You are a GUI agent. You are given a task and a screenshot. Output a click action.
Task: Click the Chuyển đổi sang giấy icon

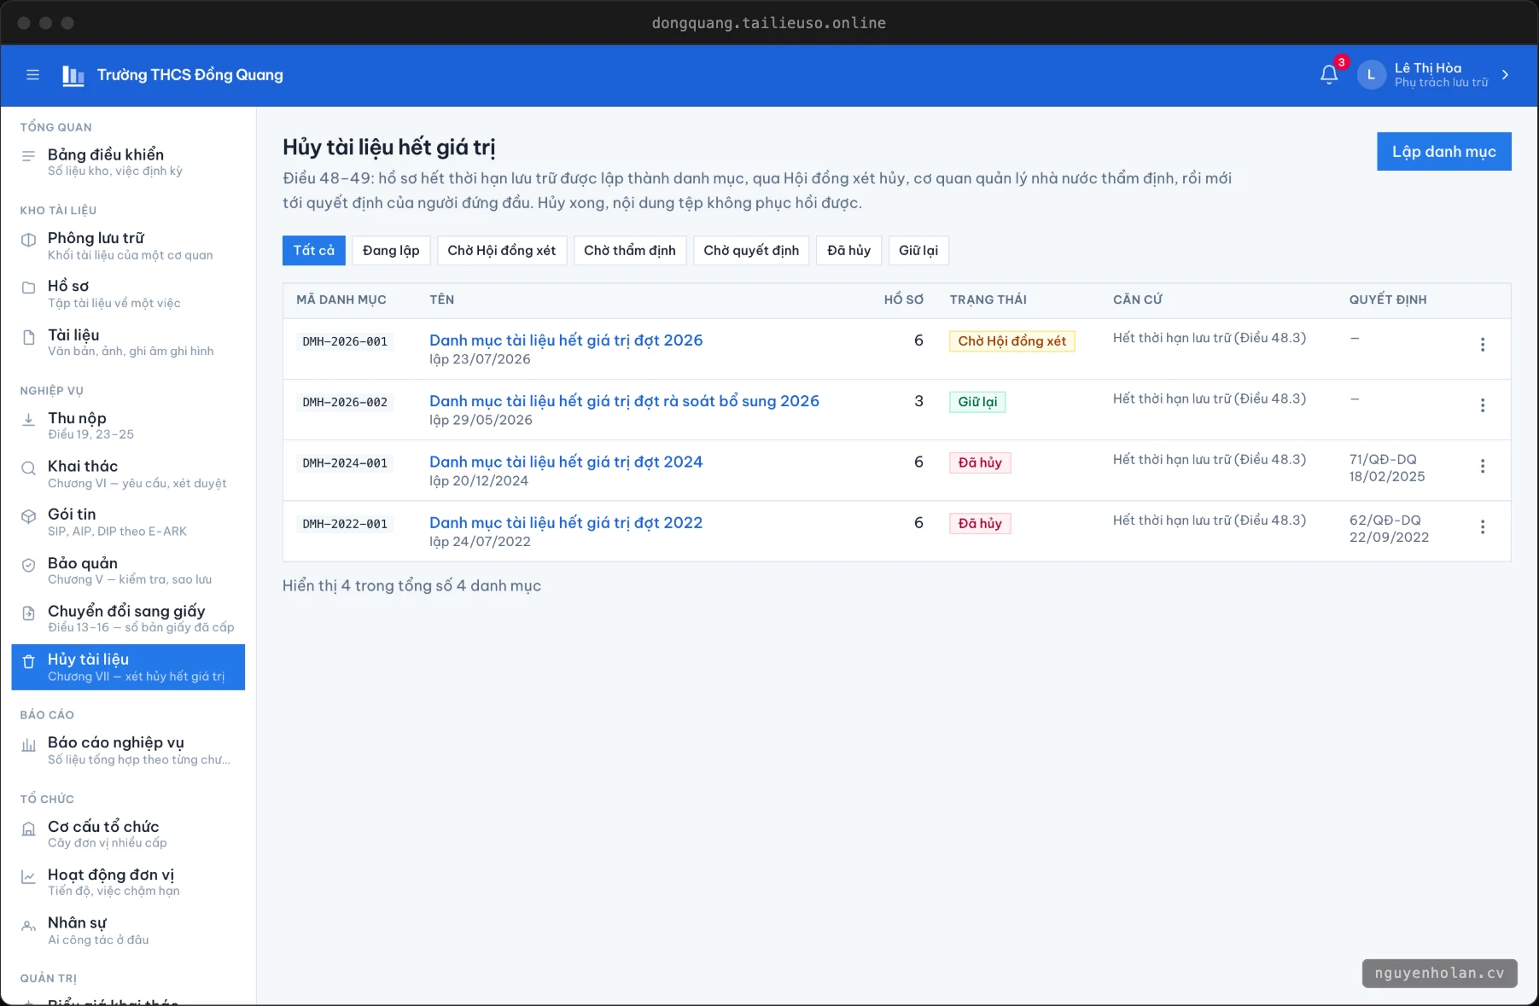pos(29,613)
